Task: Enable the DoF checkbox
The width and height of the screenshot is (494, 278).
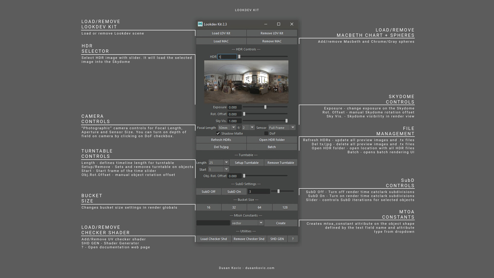Action: point(267,133)
